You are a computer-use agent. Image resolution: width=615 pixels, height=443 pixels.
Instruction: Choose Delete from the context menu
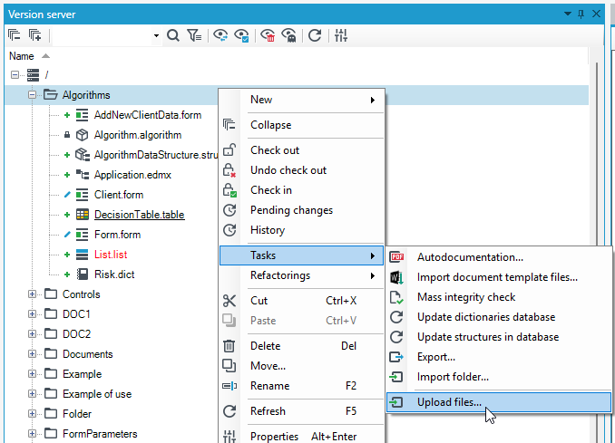pos(302,346)
